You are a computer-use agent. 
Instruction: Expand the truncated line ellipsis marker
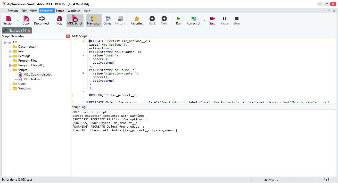(325, 102)
